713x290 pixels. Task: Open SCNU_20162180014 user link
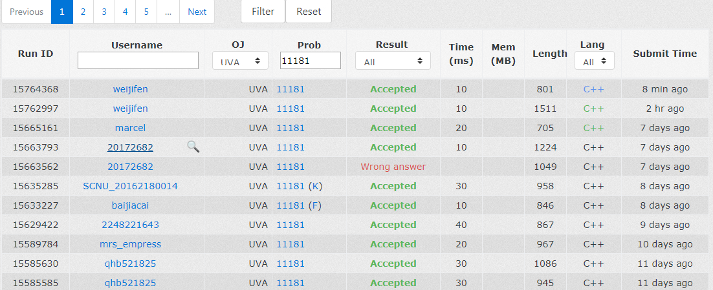click(x=130, y=186)
